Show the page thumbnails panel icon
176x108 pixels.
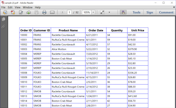point(3,19)
